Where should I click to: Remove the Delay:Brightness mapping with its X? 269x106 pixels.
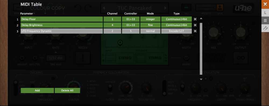(x=195, y=25)
